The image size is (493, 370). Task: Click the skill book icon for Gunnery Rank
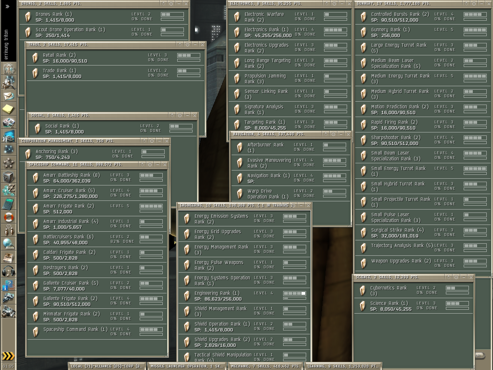(363, 32)
